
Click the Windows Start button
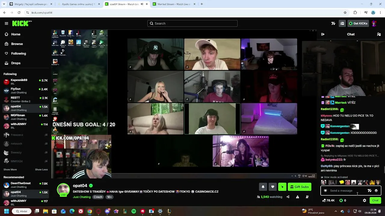point(6,211)
